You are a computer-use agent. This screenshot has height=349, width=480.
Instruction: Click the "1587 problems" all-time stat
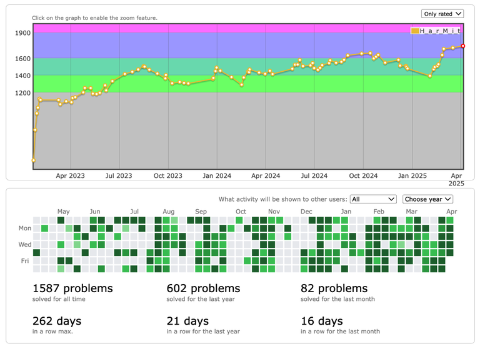pos(72,288)
